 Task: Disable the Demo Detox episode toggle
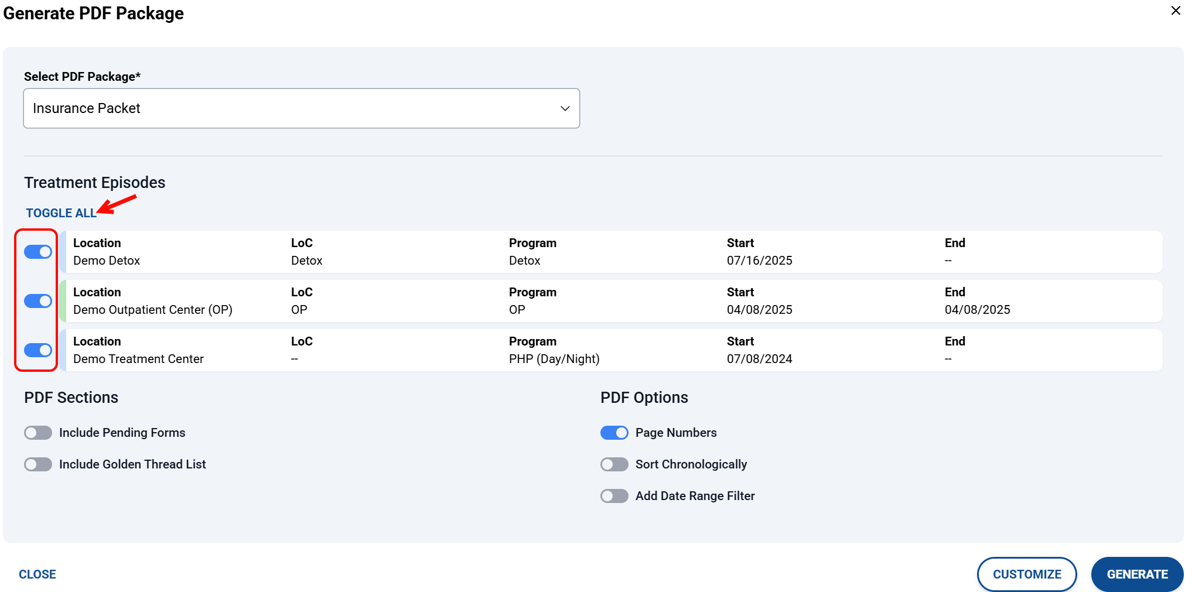pos(38,252)
